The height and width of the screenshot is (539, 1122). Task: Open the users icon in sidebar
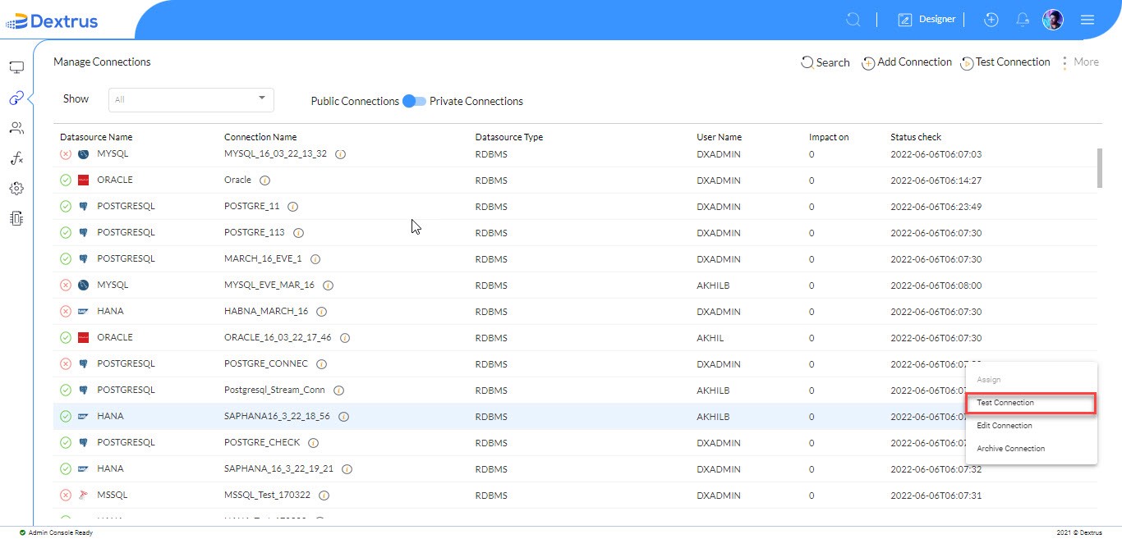click(16, 128)
